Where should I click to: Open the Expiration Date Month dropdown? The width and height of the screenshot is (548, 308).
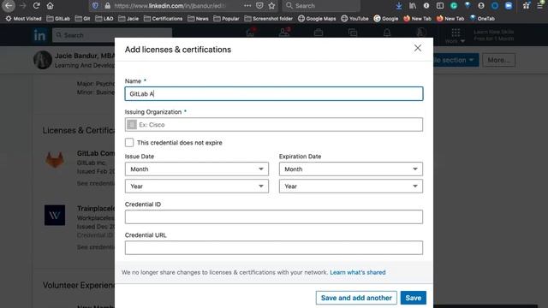click(351, 169)
